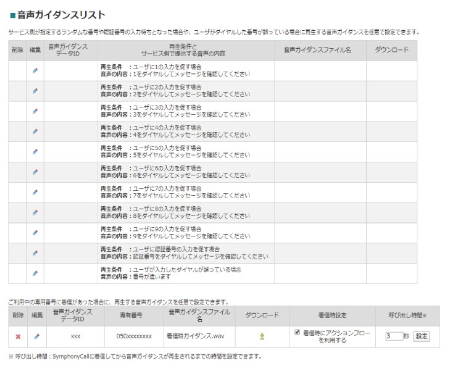
Task: Edit guidance for 認証番号 input prompt
Action: click(35, 253)
